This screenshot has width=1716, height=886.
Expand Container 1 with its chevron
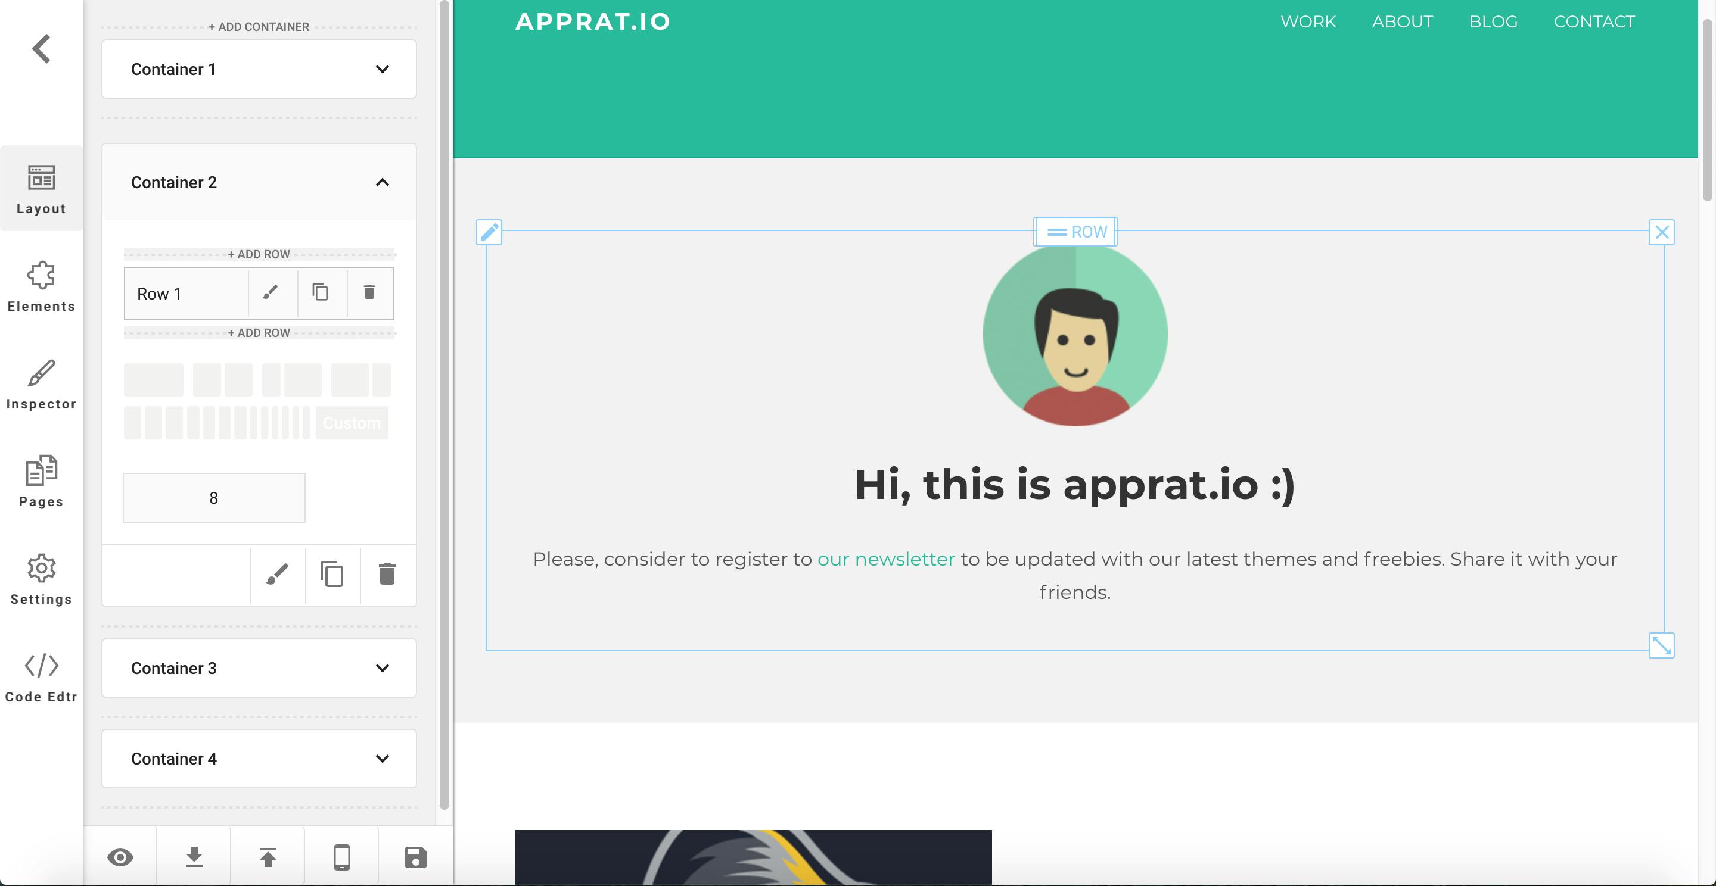click(383, 69)
